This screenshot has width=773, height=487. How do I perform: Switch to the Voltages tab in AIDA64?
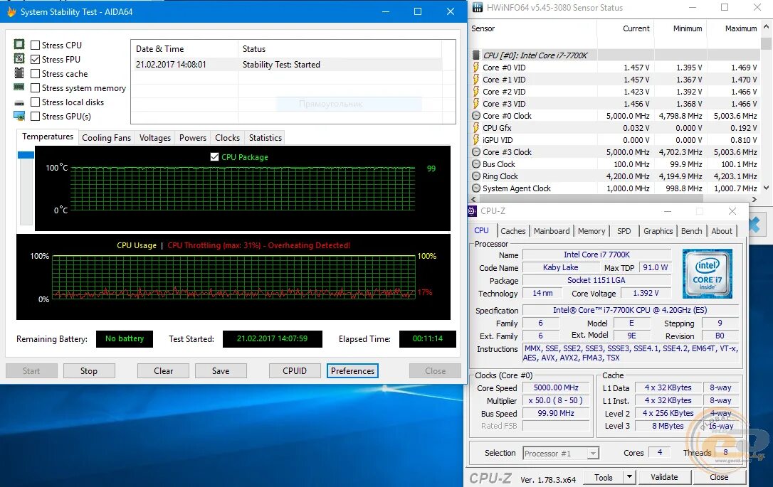point(154,138)
